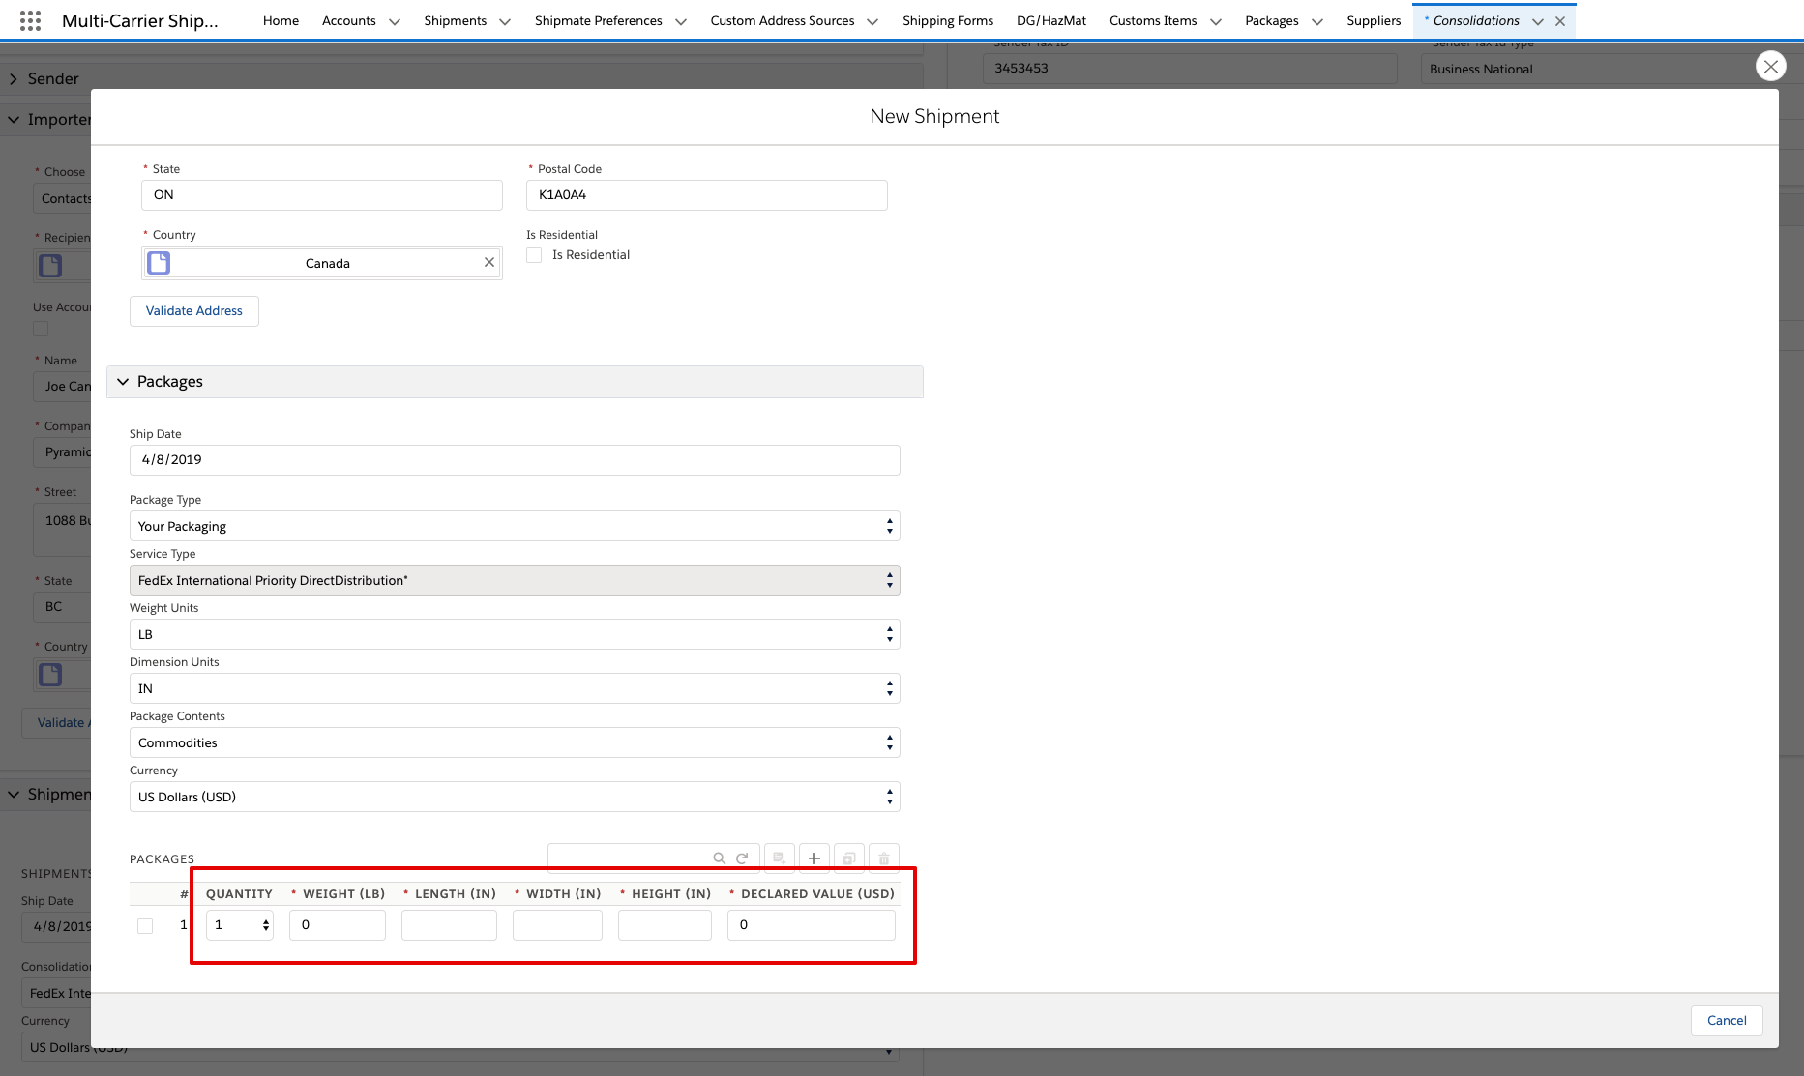
Task: Click the Validate Address button
Action: [194, 311]
